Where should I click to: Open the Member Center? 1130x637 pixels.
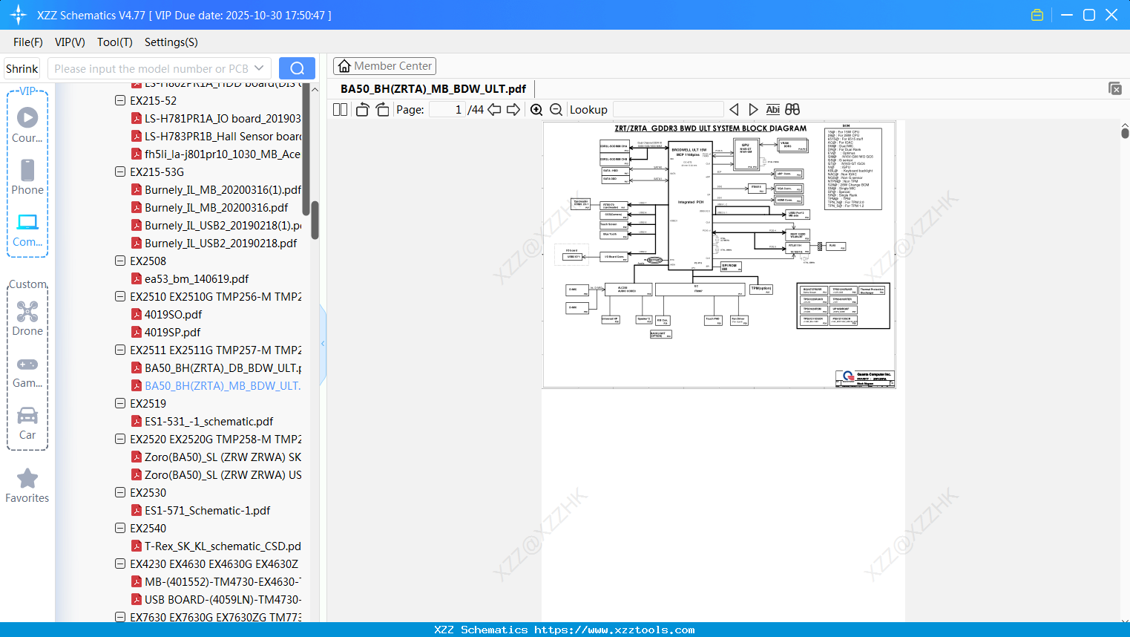coord(384,66)
